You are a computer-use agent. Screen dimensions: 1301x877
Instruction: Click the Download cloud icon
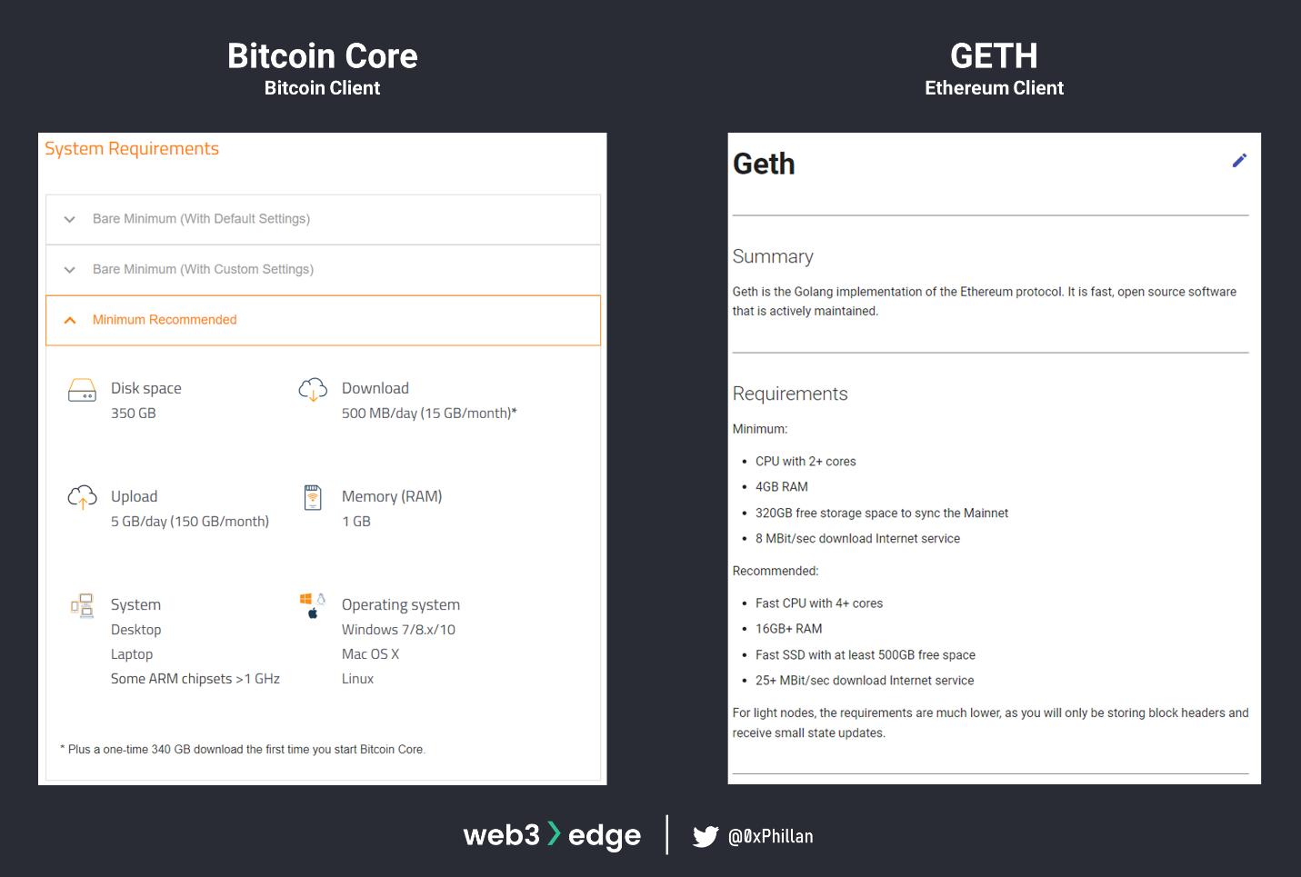313,389
